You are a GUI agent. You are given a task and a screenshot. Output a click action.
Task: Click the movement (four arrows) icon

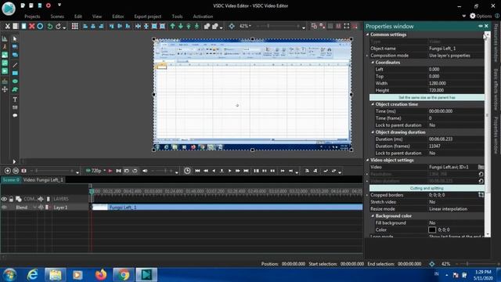pos(5,89)
